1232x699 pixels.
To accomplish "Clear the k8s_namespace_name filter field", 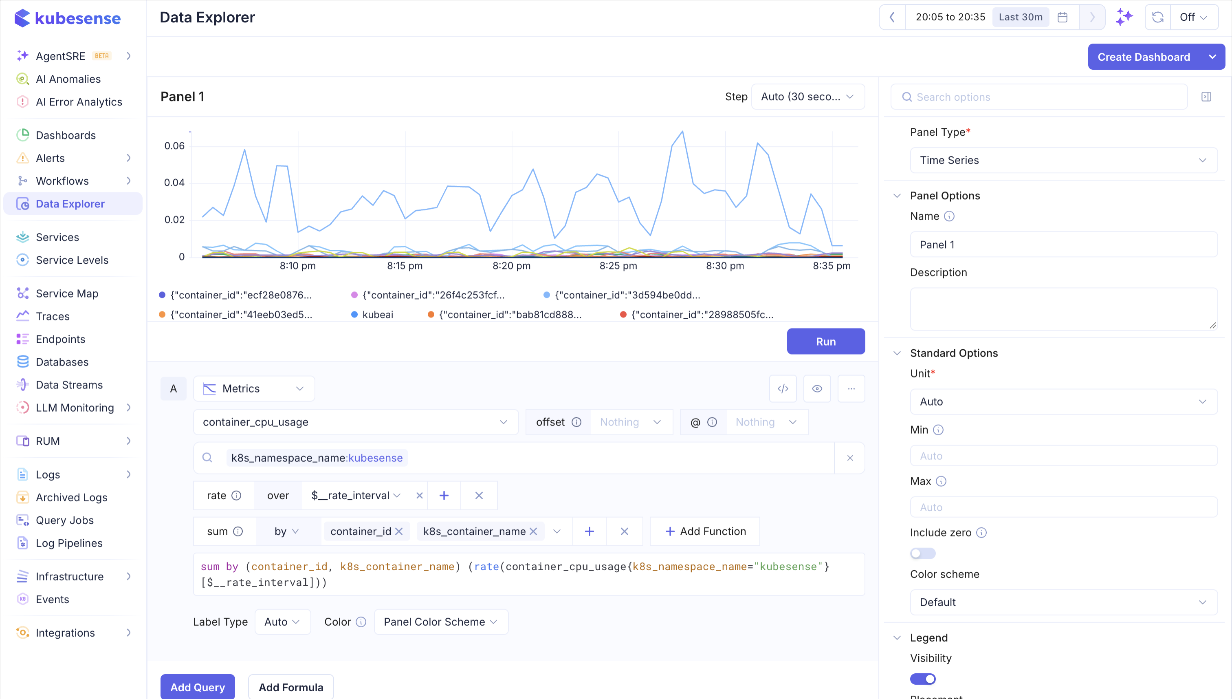I will tap(849, 458).
